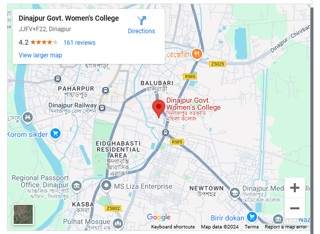Click the bridge marker near the river
Image resolution: width=320 pixels, height=234 pixels.
click(x=28, y=118)
